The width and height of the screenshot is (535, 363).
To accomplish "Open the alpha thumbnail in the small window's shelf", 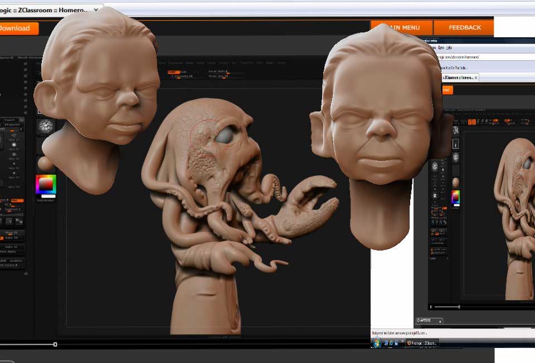I will pyautogui.click(x=455, y=157).
